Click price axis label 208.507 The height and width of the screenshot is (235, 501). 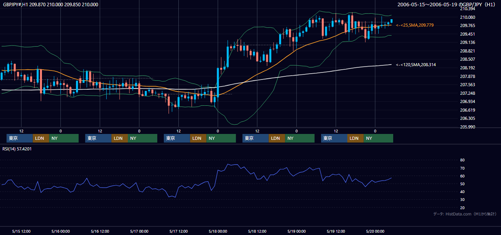pyautogui.click(x=467, y=59)
